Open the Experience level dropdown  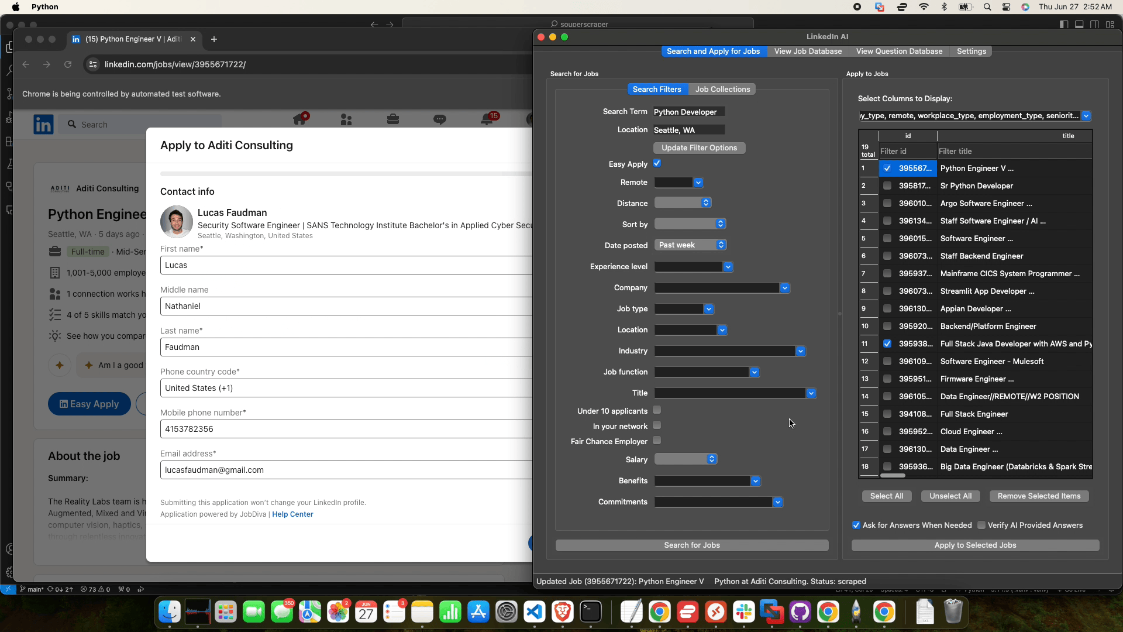click(x=694, y=267)
